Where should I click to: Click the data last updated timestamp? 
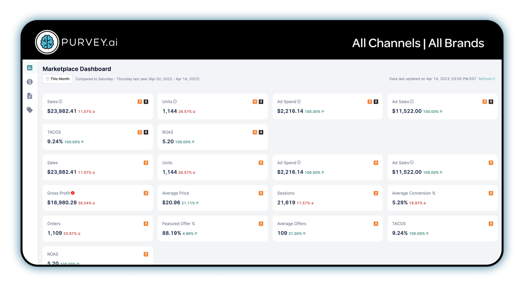[433, 79]
